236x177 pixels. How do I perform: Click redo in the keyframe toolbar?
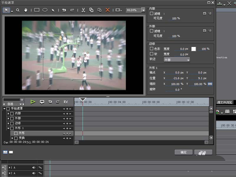point(58,102)
